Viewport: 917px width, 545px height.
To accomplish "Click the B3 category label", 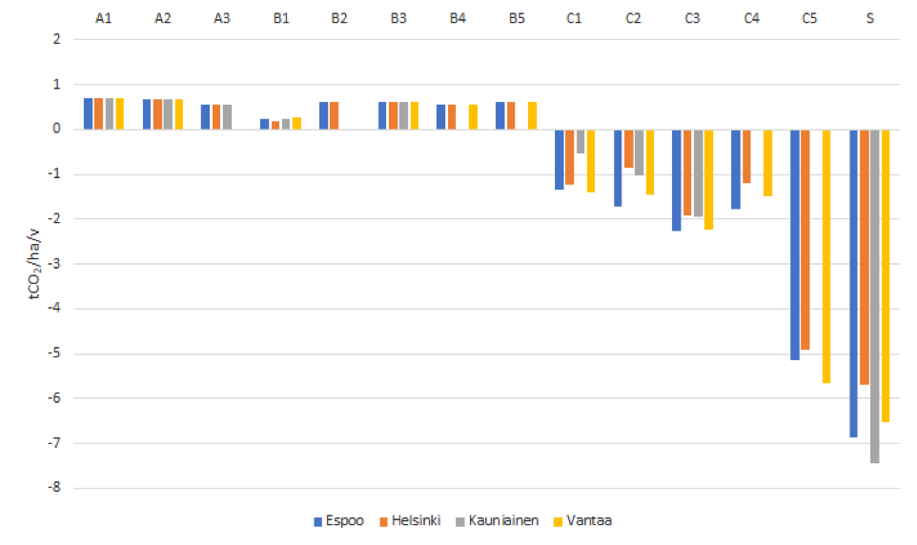I will [x=398, y=18].
